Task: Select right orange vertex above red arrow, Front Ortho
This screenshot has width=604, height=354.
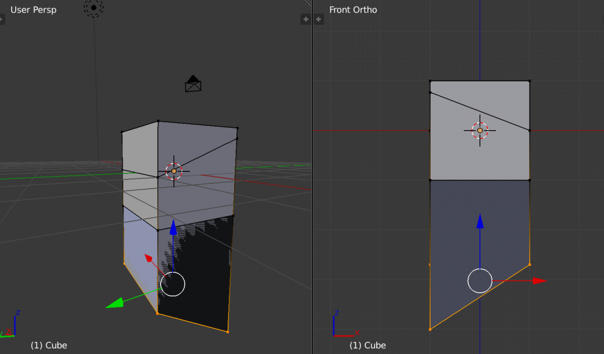Action: click(x=530, y=264)
